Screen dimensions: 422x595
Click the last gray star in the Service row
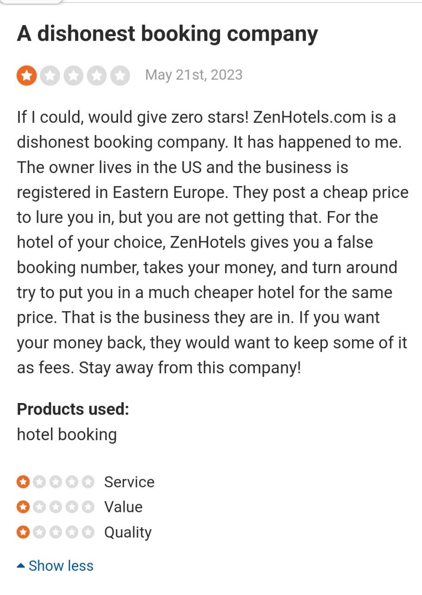click(x=88, y=482)
